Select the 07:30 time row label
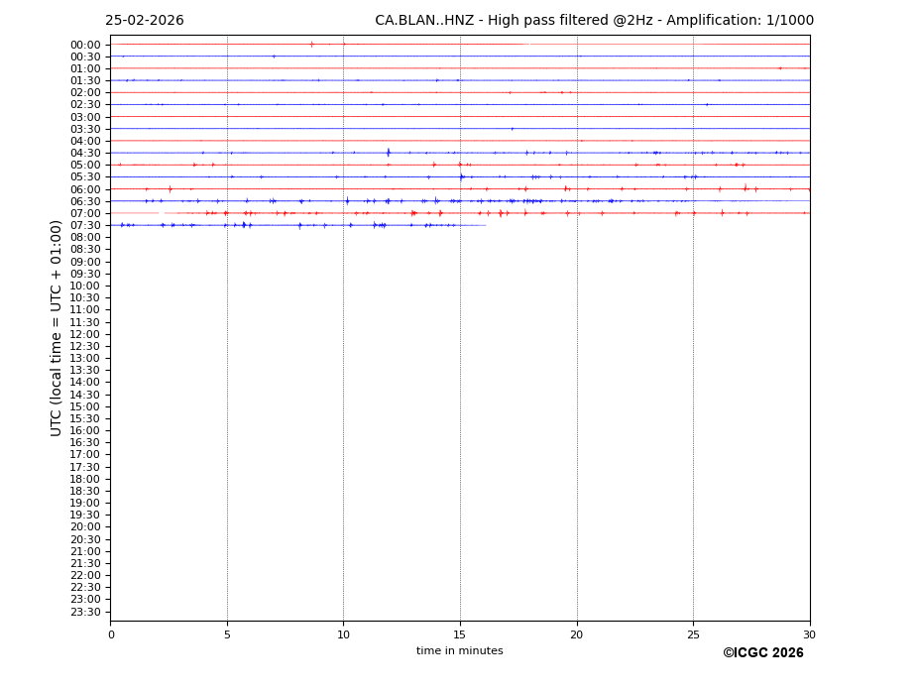919x690 pixels. point(85,225)
